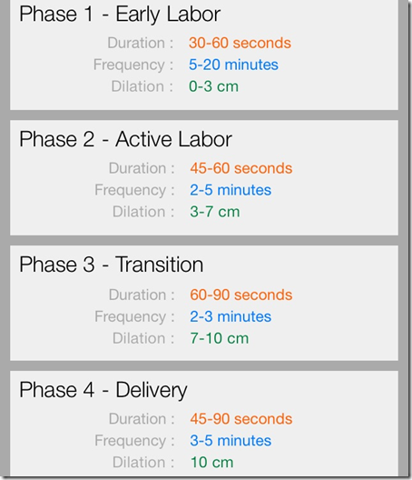Select the 7-10 cm dilation value
This screenshot has height=480, width=412.
[x=220, y=338]
